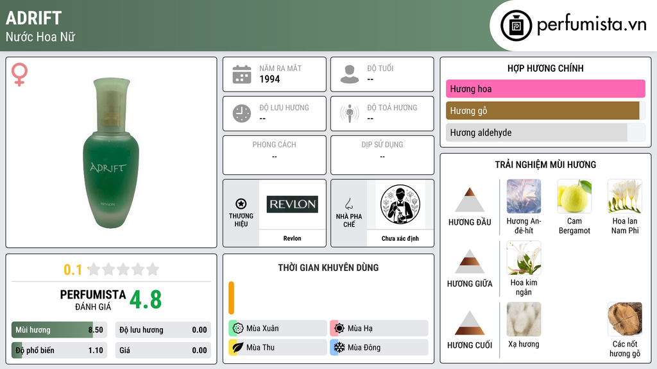The height and width of the screenshot is (369, 657).
Task: Click the DỊP SỬ DỤNG card
Action: pyautogui.click(x=382, y=155)
